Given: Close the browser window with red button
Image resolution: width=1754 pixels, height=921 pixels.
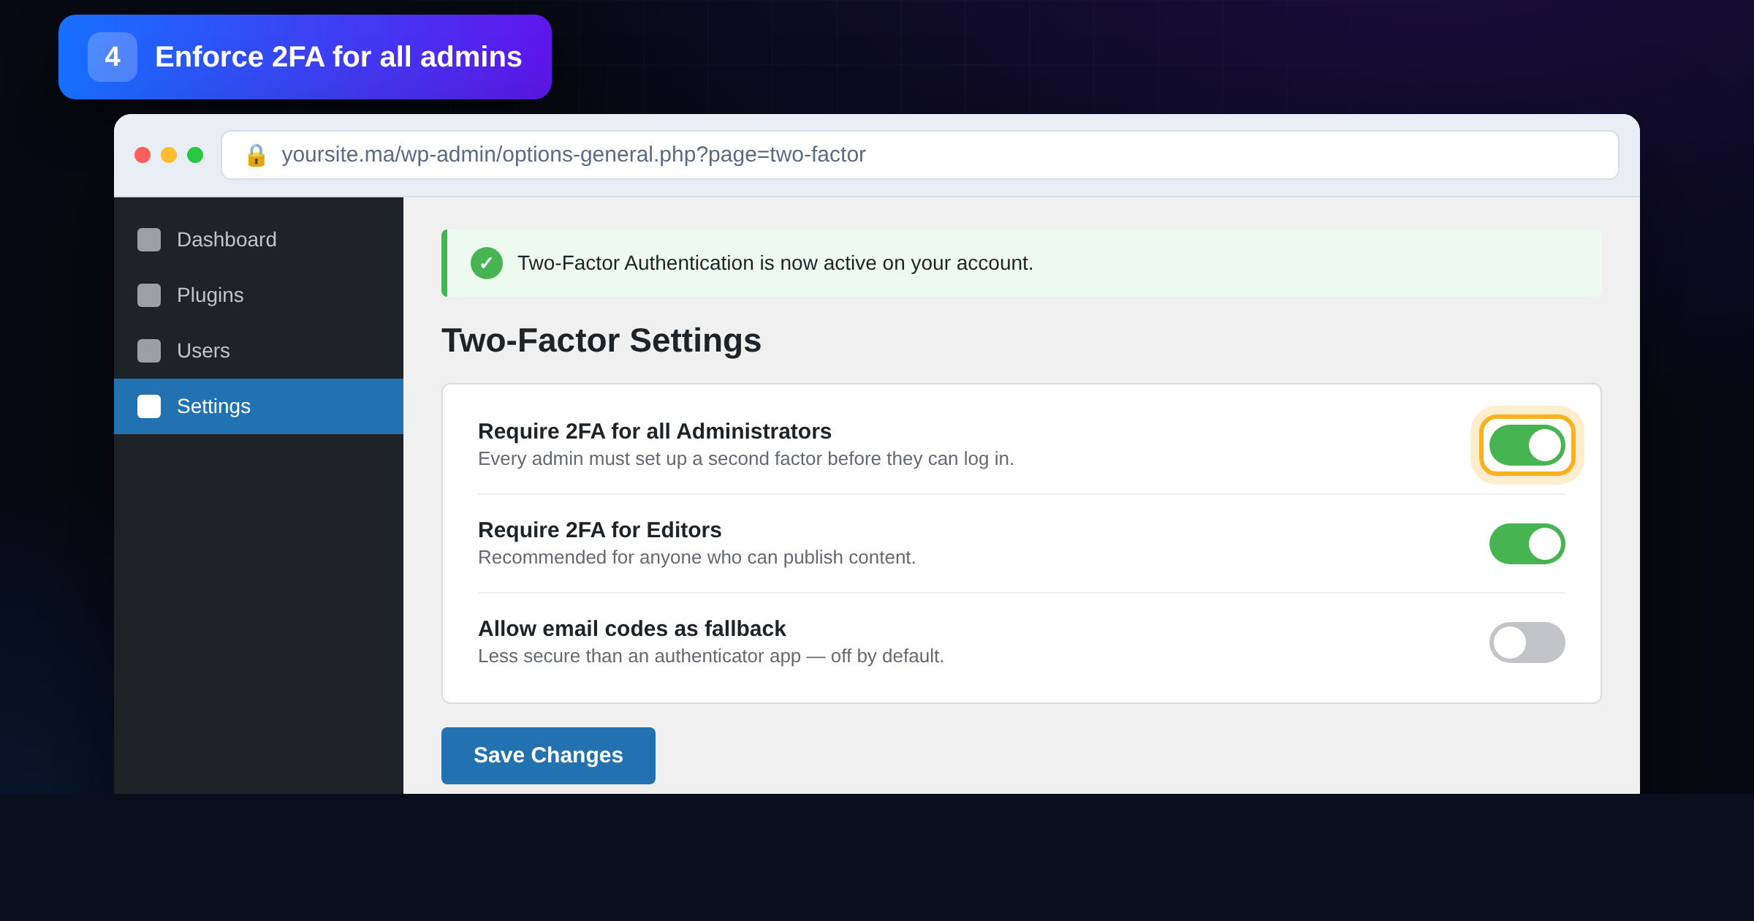Looking at the screenshot, I should (143, 155).
